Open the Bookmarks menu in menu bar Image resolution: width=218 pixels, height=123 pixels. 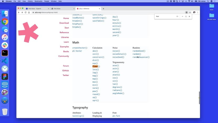(x=38, y=1)
